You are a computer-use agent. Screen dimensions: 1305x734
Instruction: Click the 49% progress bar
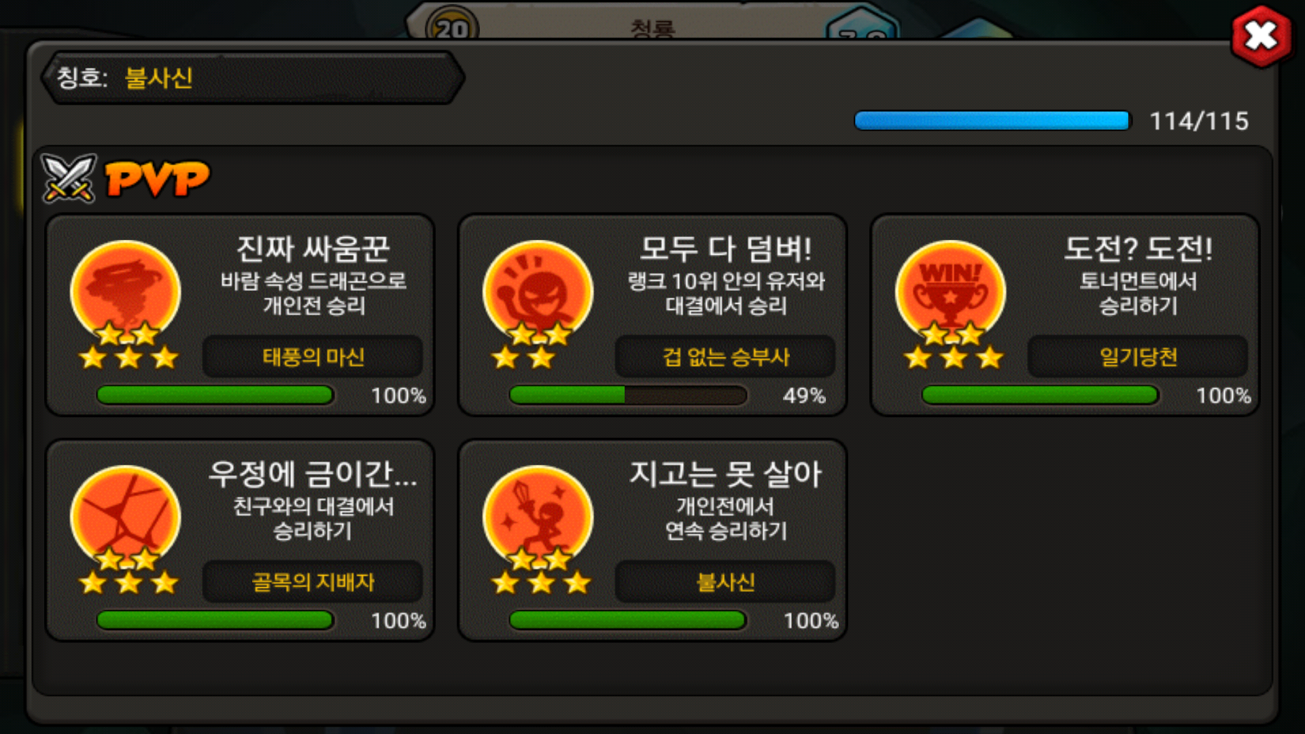pyautogui.click(x=628, y=395)
